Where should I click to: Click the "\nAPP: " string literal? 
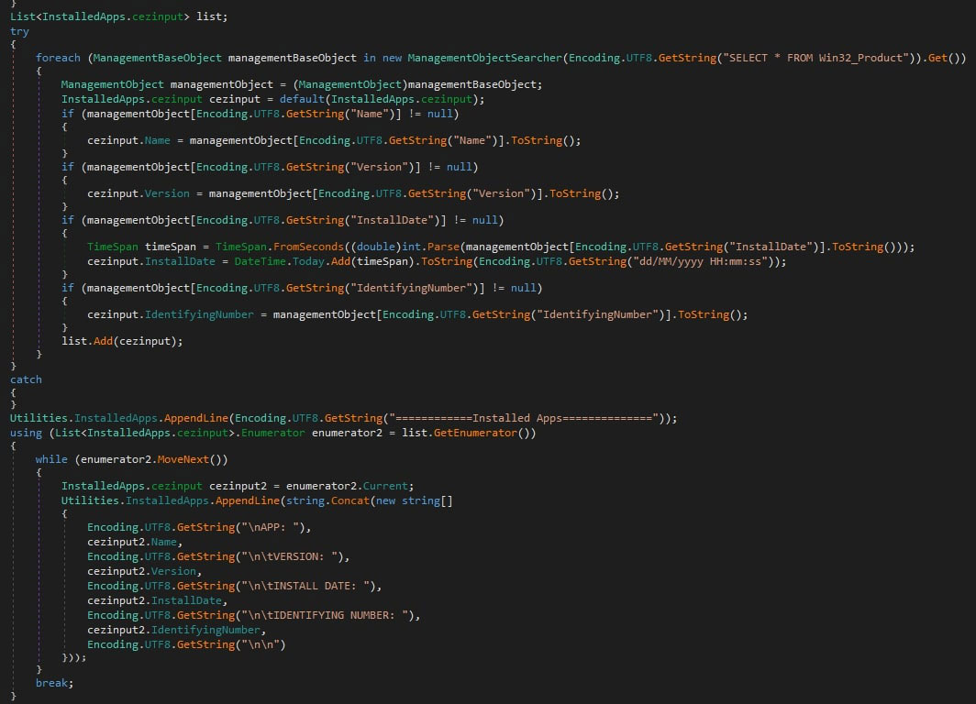270,527
